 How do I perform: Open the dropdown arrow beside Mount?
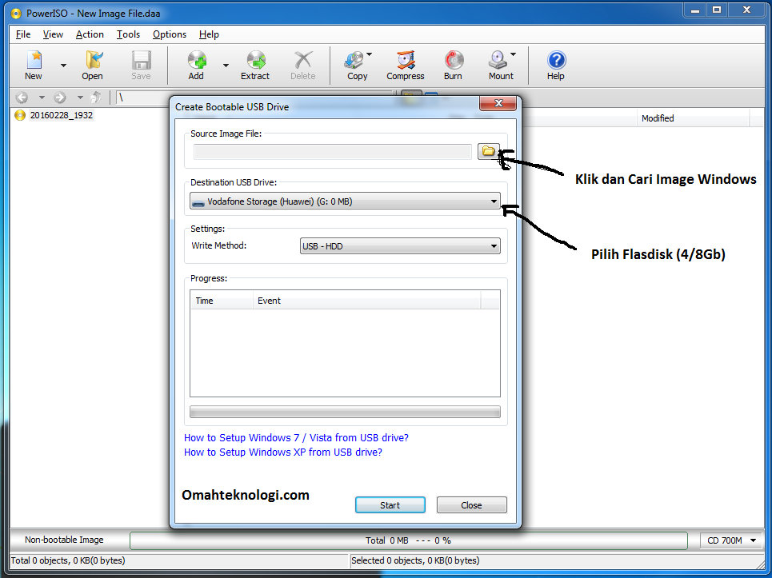(513, 54)
